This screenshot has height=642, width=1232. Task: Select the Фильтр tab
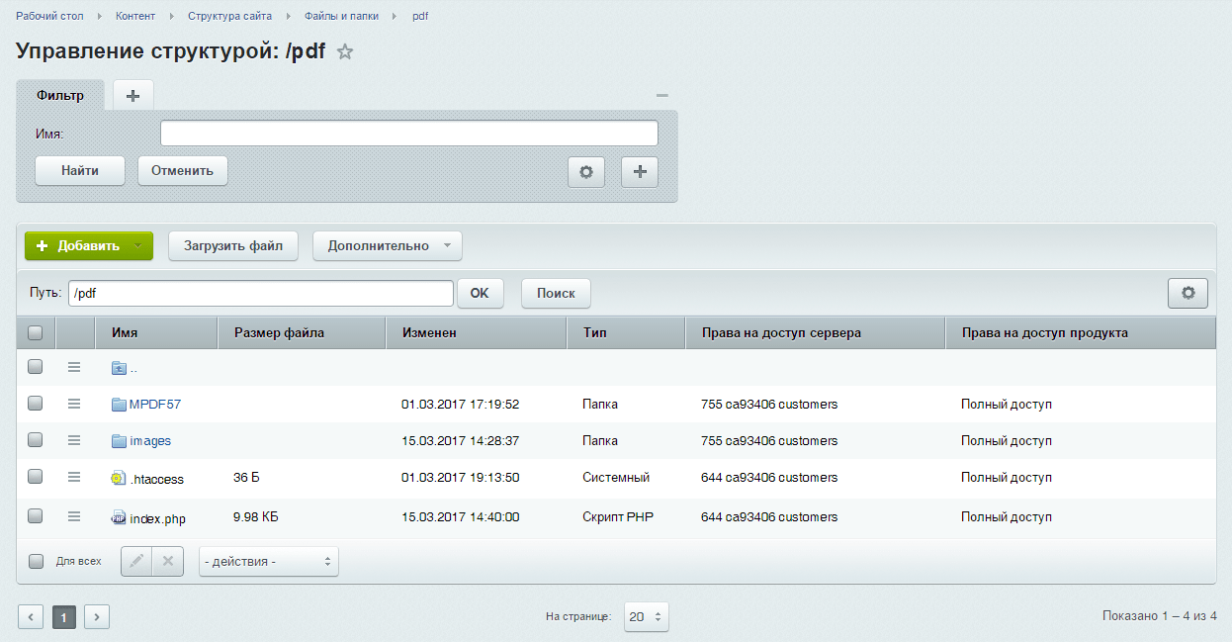60,96
